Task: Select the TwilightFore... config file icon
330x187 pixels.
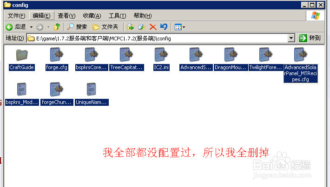Action: coord(266,55)
